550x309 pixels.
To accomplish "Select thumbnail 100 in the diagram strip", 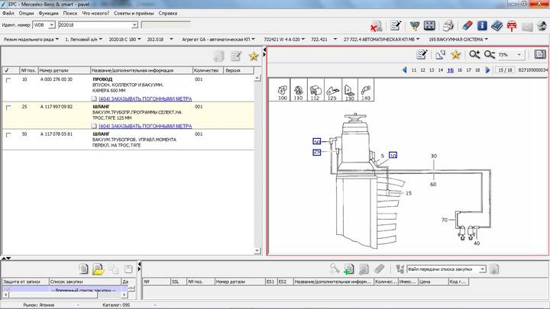I will 282,91.
